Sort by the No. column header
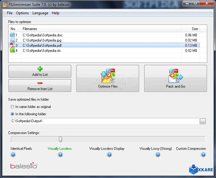 pos(15,29)
